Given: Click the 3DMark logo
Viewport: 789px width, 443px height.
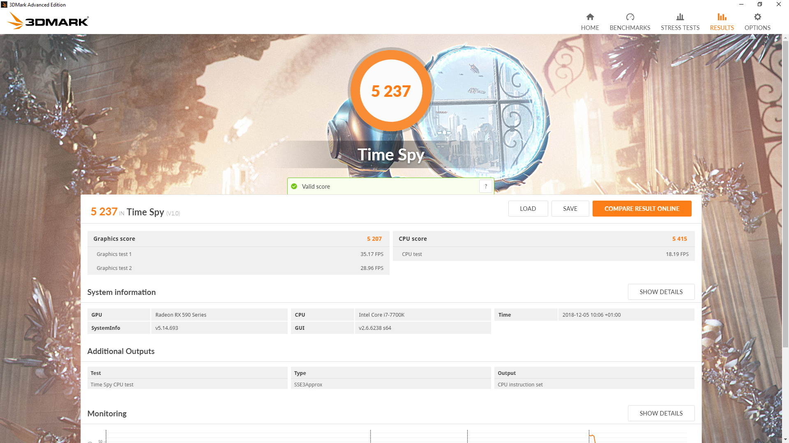Looking at the screenshot, I should click(48, 21).
